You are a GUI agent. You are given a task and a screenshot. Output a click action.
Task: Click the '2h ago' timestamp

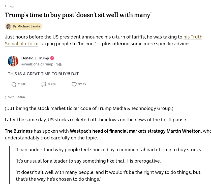pyautogui.click(x=10, y=6)
